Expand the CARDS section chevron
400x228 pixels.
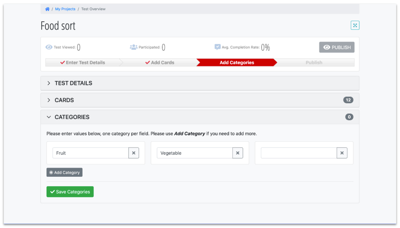pyautogui.click(x=49, y=100)
